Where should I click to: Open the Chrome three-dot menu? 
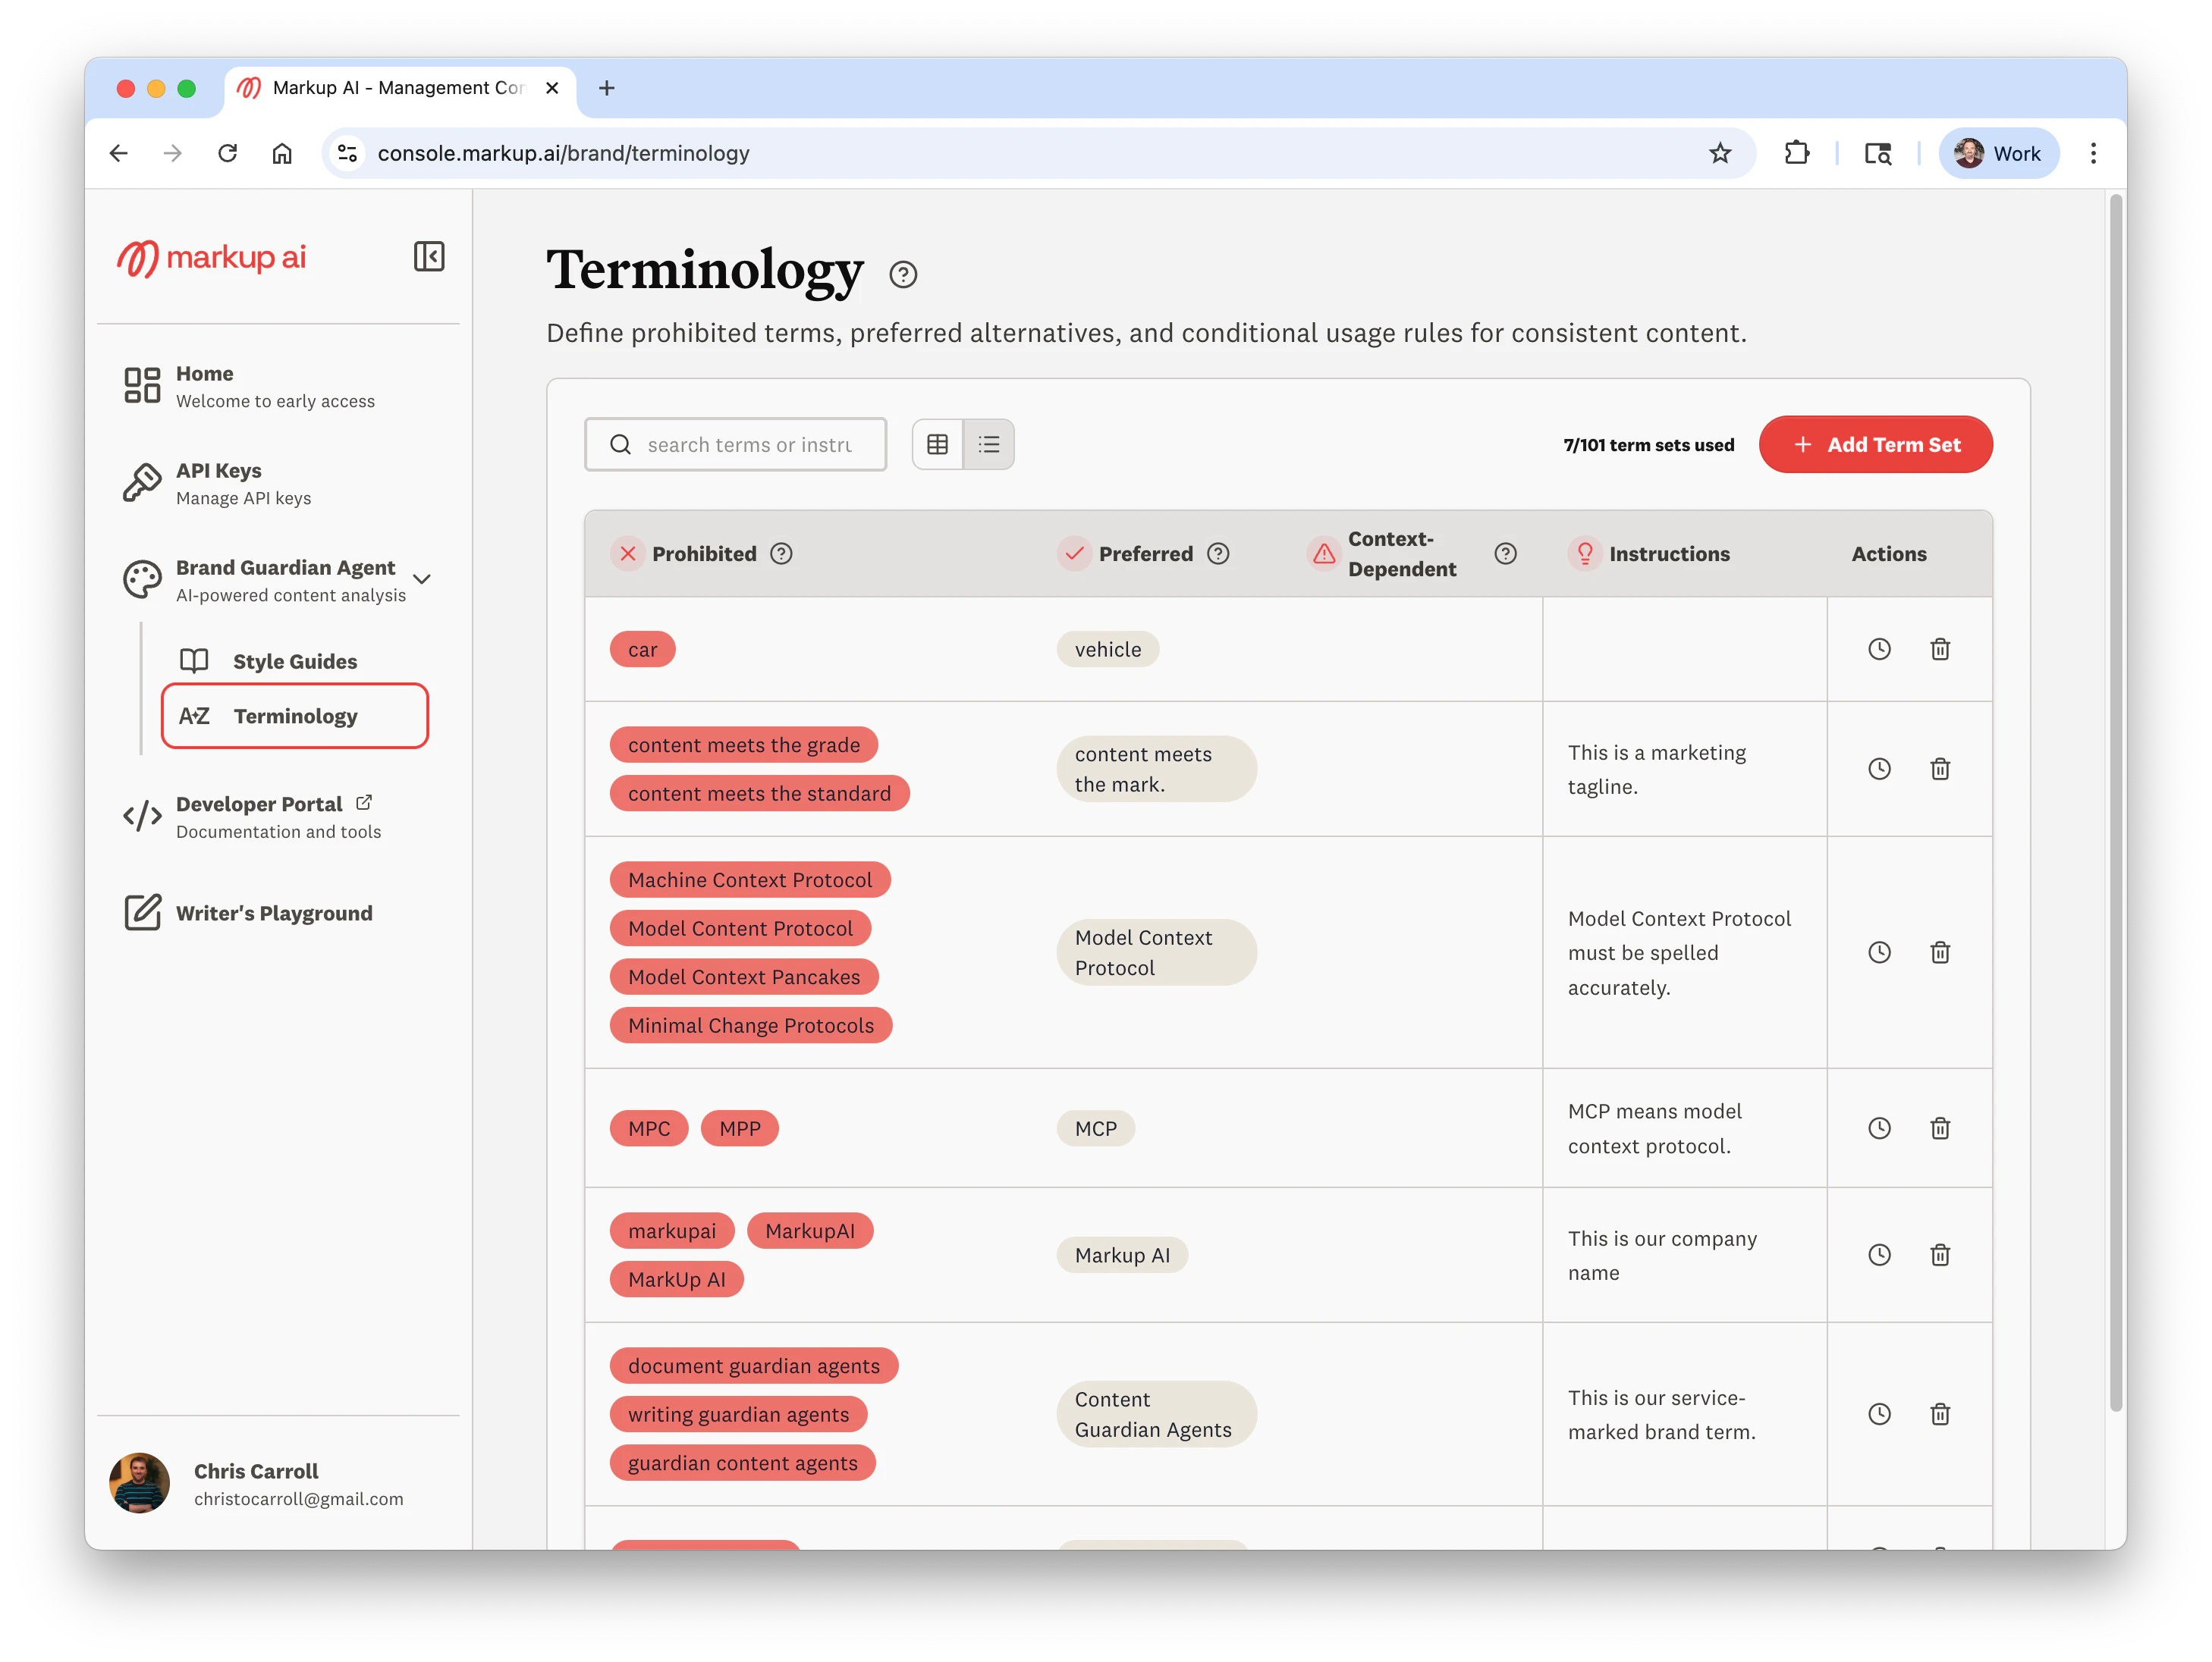pyautogui.click(x=2093, y=153)
